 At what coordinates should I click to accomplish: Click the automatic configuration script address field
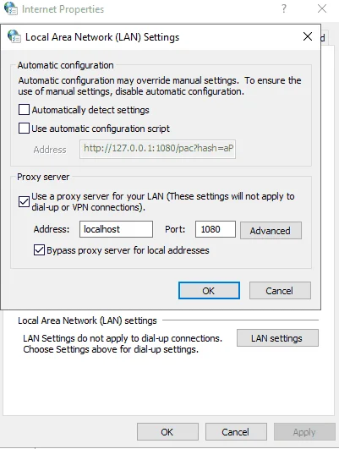tap(157, 149)
